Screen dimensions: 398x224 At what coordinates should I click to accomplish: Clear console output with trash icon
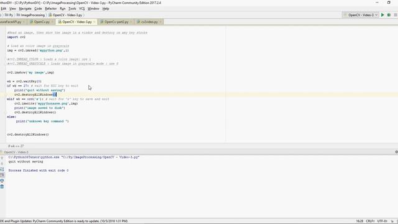pos(2,187)
